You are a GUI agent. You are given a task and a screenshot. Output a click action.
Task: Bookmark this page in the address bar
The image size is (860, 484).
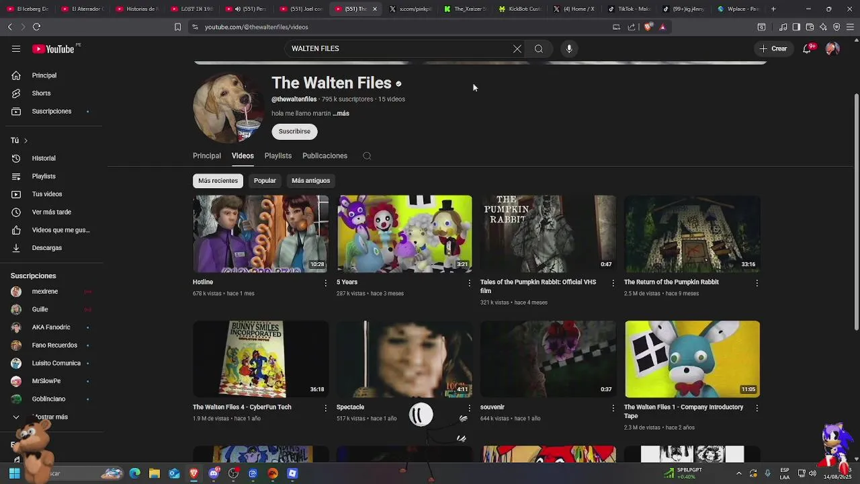[x=177, y=27]
